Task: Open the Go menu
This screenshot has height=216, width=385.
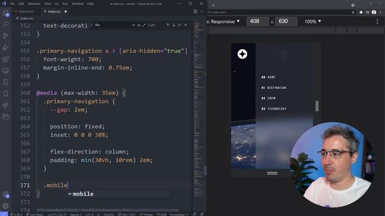Action: (57, 4)
